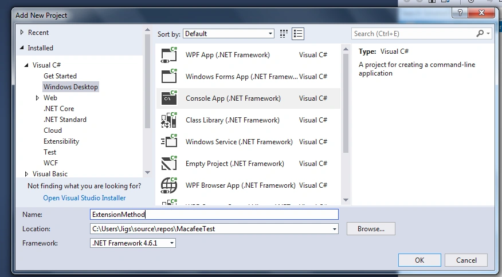Expand the Visual Basic node

(26, 174)
